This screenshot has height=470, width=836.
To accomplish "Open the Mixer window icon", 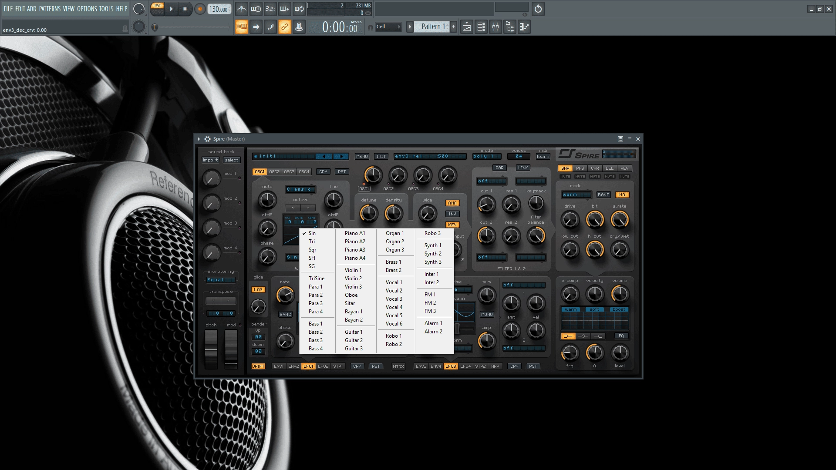I will pyautogui.click(x=496, y=27).
